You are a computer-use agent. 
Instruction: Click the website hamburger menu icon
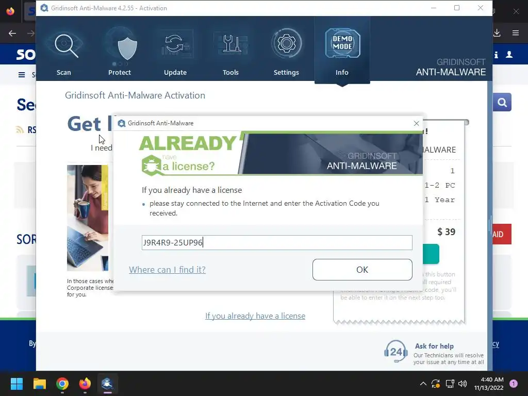(22, 75)
